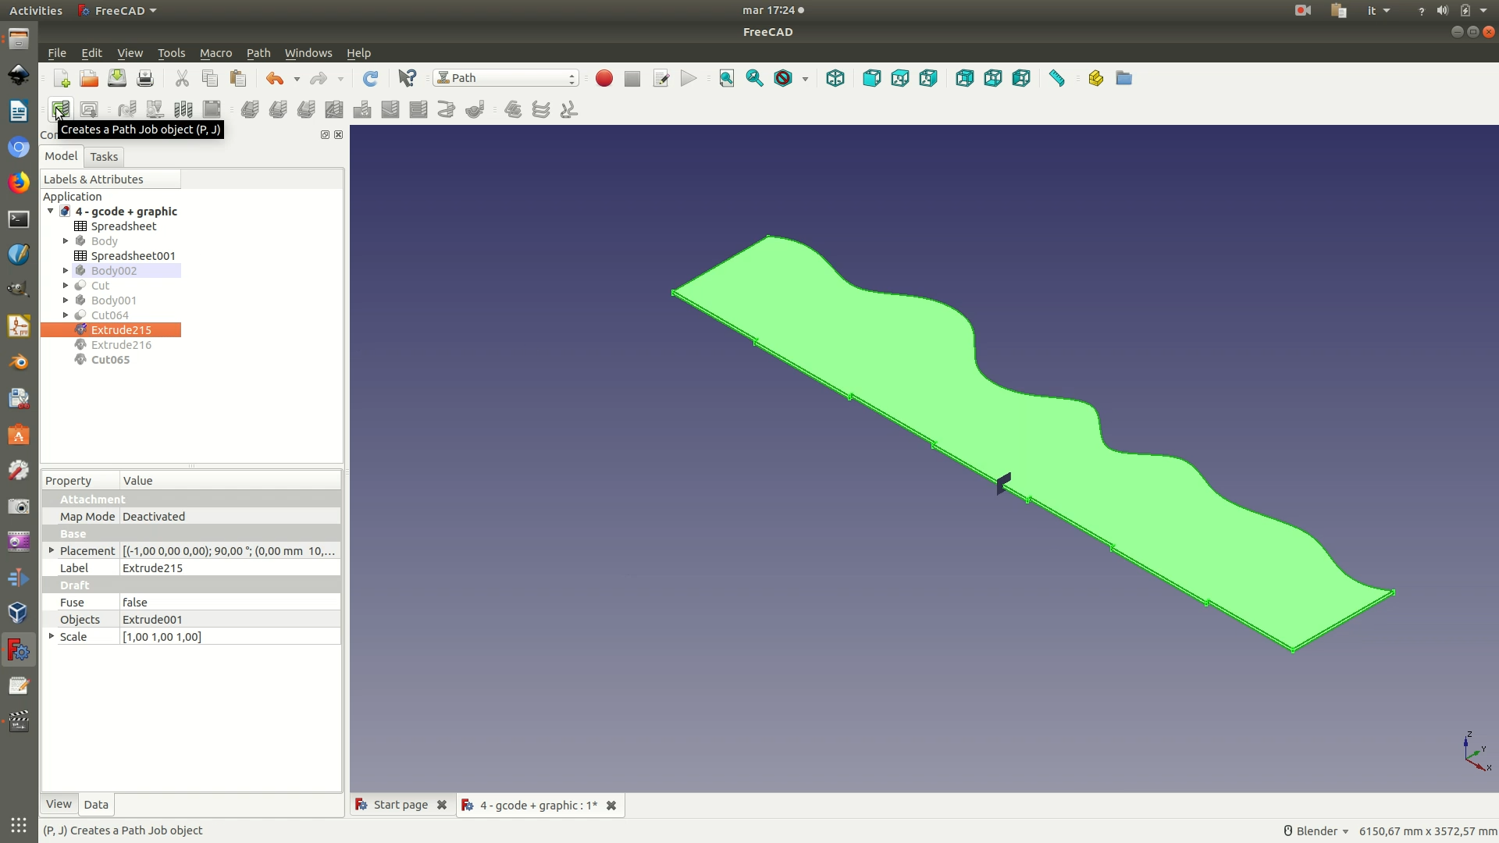Open the What's This help tool
The height and width of the screenshot is (843, 1499).
click(x=408, y=78)
